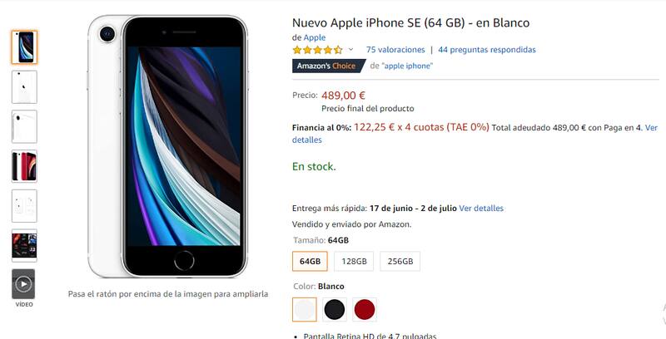Open the 75 valoraciones link

[395, 50]
